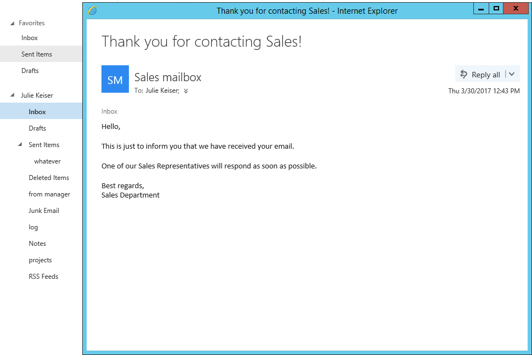The height and width of the screenshot is (355, 532).
Task: Select Sent Items in Favorites
Action: (37, 54)
